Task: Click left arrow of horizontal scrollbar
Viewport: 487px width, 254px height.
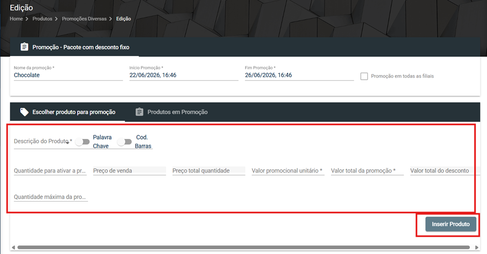Action: [x=13, y=247]
